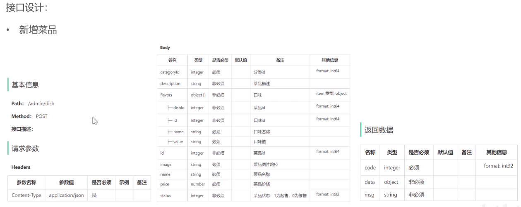Select the '示例' column header

(x=124, y=182)
